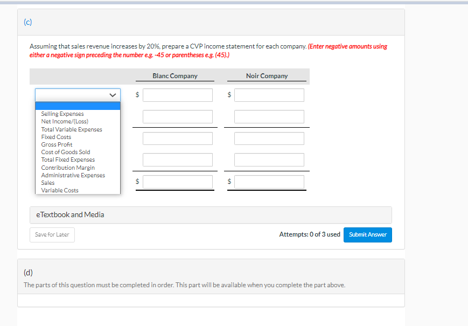Choose "Total Variable Expenses" from the list
The height and width of the screenshot is (326, 468).
tap(71, 129)
